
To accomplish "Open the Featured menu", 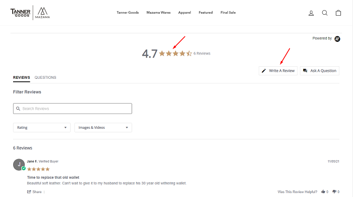I will click(206, 13).
